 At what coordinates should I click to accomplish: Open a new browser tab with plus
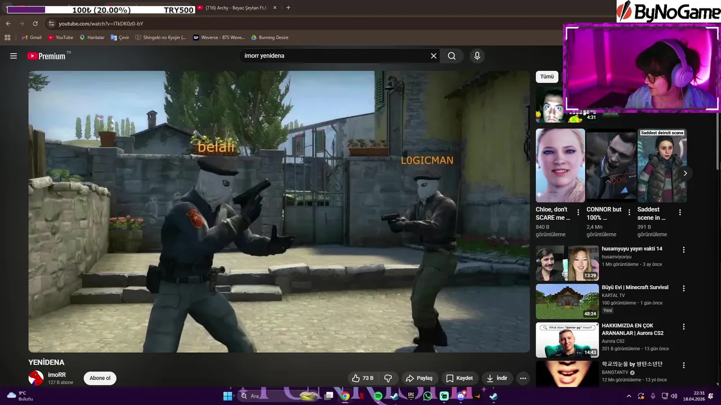point(288,8)
